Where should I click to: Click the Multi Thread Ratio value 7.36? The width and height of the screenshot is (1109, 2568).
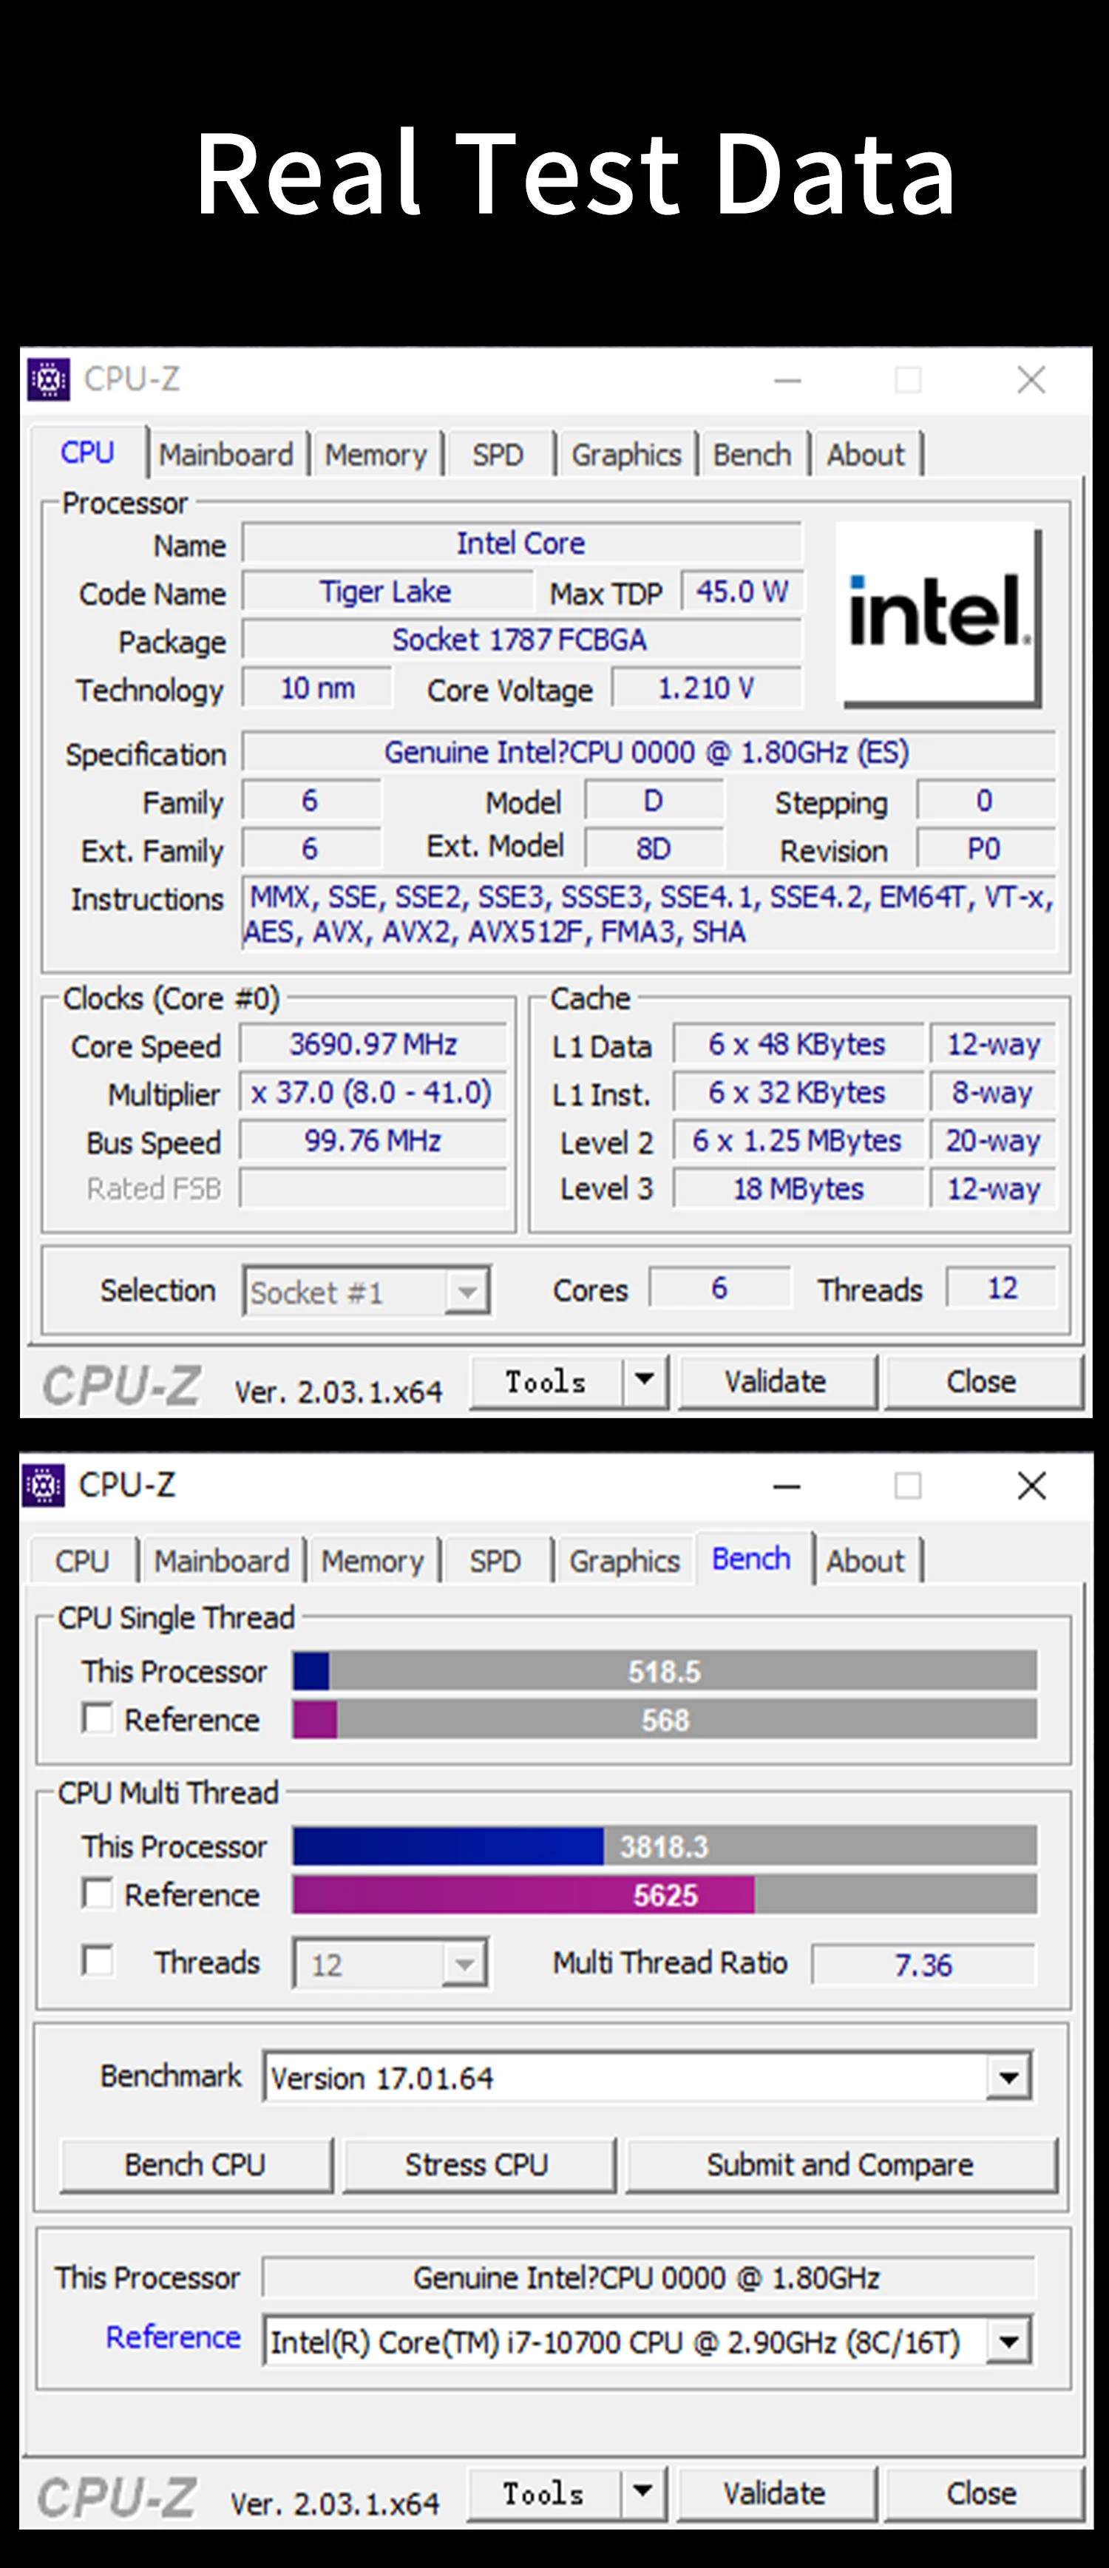point(923,1964)
